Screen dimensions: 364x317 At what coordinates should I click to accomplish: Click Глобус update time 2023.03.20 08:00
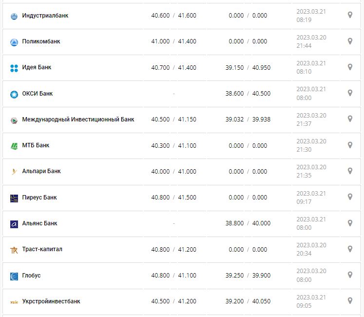point(311,276)
